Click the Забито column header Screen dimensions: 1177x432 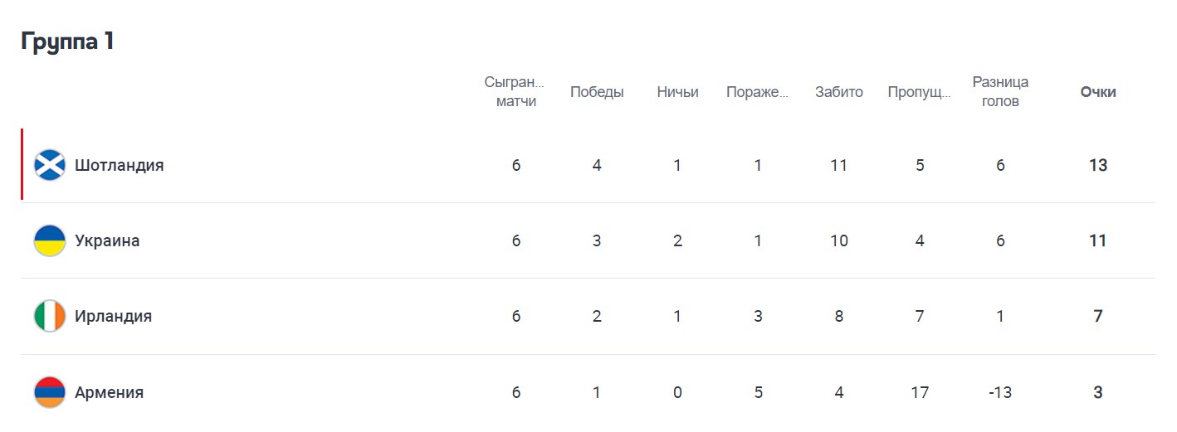(838, 92)
